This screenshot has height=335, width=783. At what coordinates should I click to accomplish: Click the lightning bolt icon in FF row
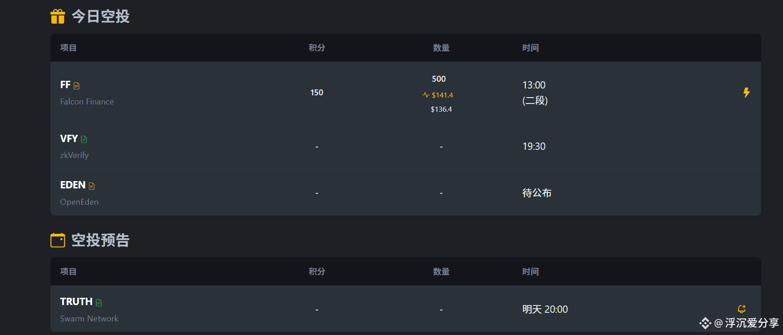(746, 93)
